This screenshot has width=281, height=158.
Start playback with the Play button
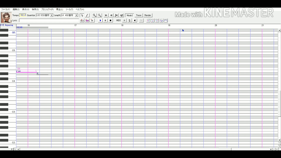[x=100, y=20]
